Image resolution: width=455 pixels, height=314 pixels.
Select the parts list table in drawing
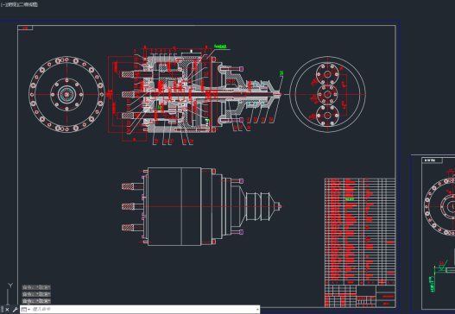point(360,231)
